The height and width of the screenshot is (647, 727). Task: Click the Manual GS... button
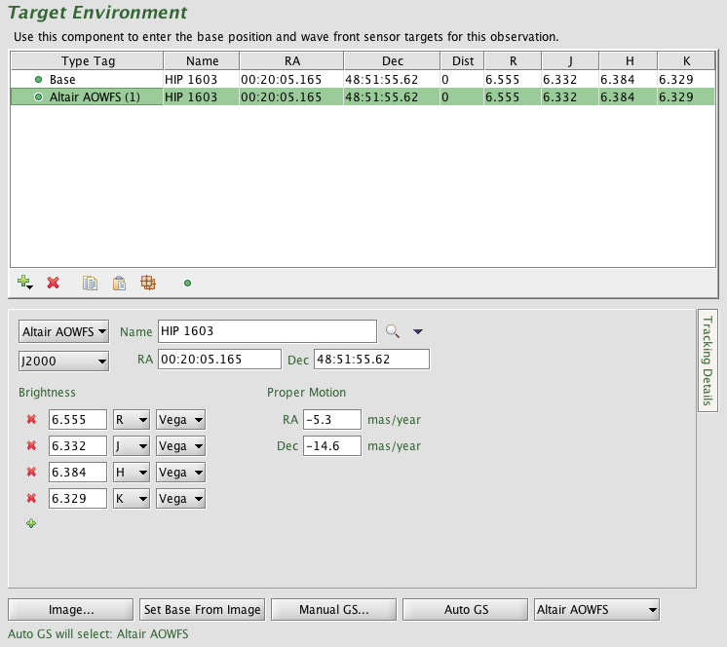coord(334,609)
